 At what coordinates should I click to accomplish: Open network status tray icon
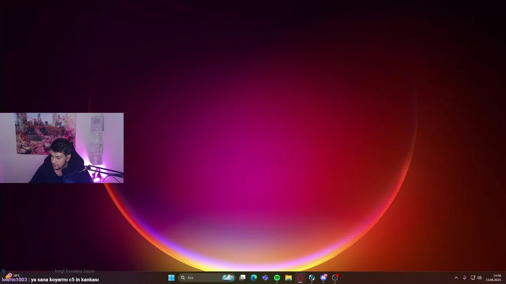(473, 278)
